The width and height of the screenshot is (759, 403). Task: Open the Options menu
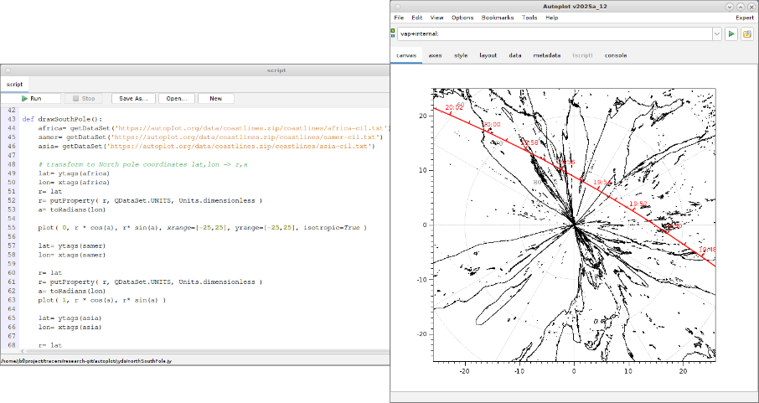click(x=462, y=18)
